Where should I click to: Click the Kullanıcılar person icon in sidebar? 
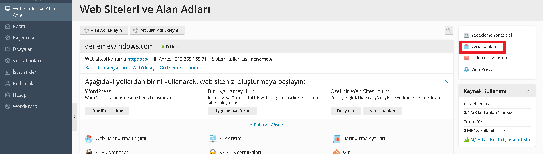tap(8, 83)
